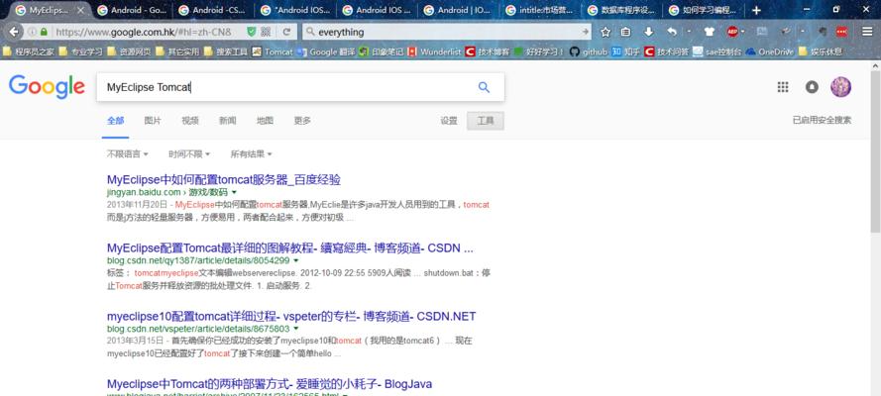Open the sae控制台 bookmark
Screen dimensions: 881x396
(x=716, y=51)
